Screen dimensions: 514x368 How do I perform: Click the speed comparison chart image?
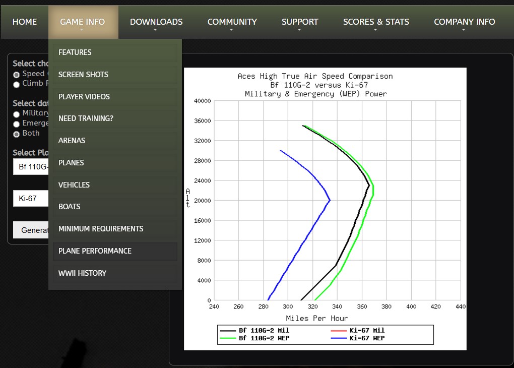325,209
